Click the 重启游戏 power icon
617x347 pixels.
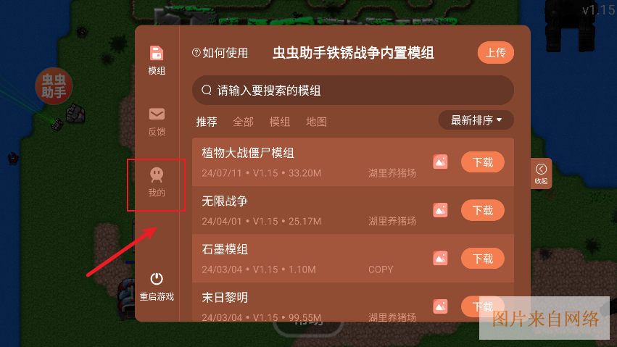pos(157,279)
